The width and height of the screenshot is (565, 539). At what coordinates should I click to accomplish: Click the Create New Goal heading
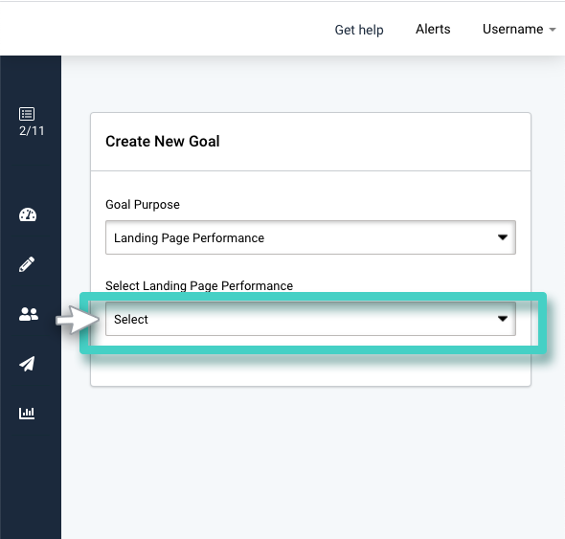163,142
